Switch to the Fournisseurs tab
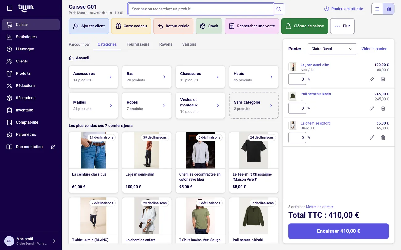This screenshot has width=401, height=250. coord(138,44)
